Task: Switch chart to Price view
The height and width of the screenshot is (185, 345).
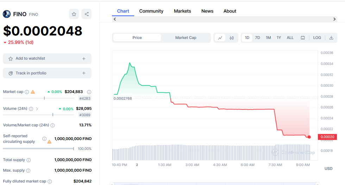Action: 137,38
